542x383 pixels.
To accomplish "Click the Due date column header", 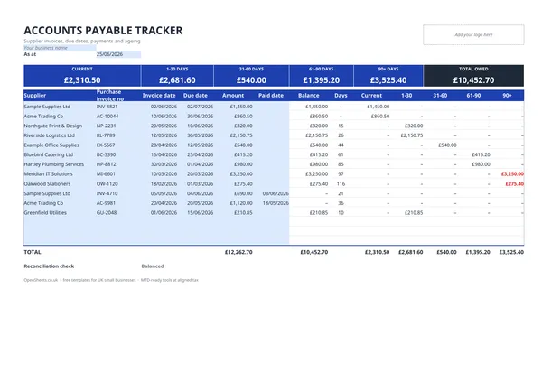I will click(195, 96).
